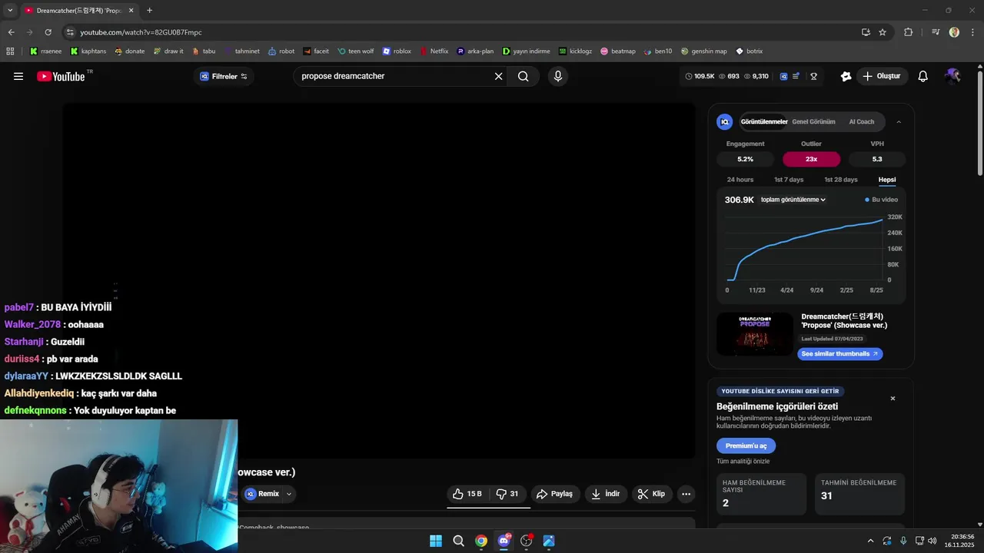Select the Hepsi range
984x553 pixels.
(x=887, y=180)
